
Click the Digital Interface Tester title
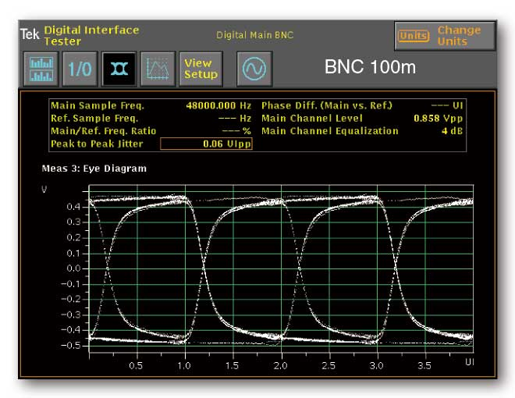91,35
